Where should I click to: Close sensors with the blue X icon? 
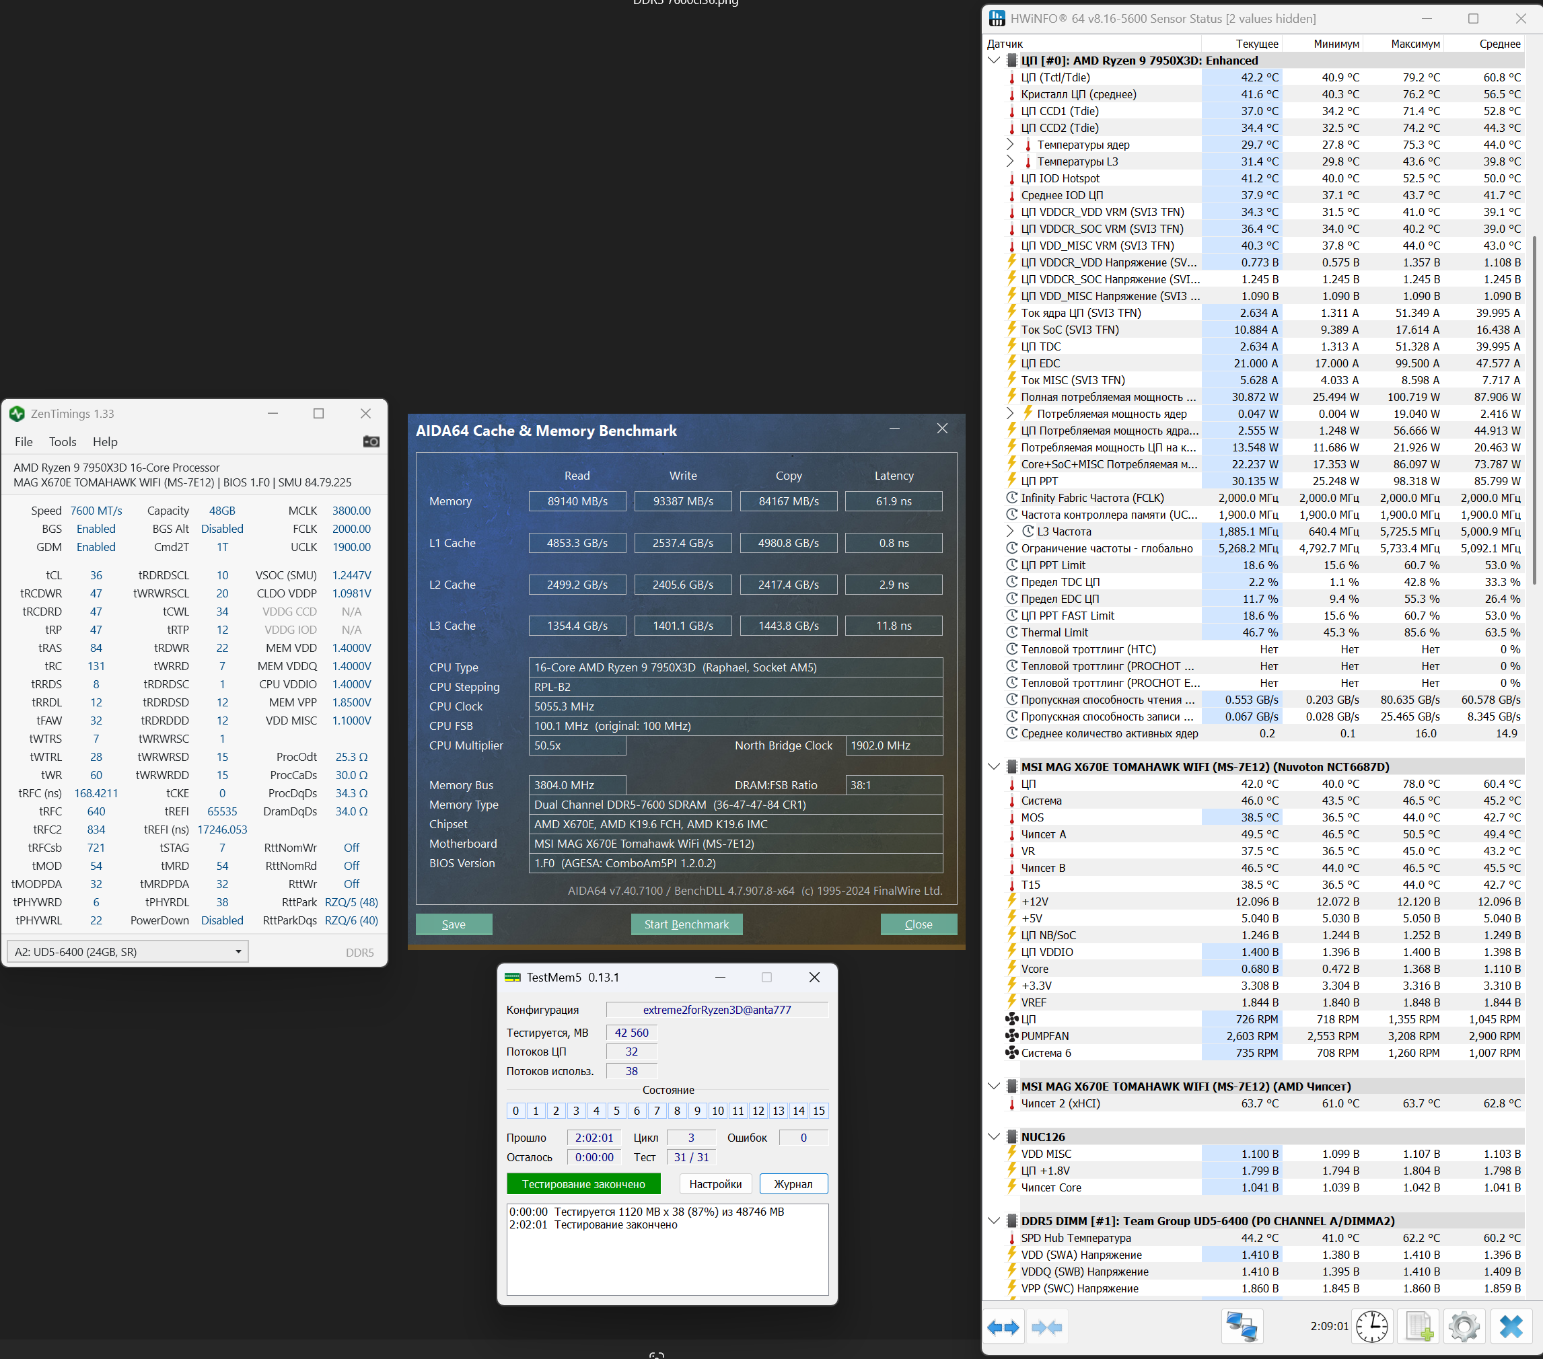(x=1511, y=1327)
